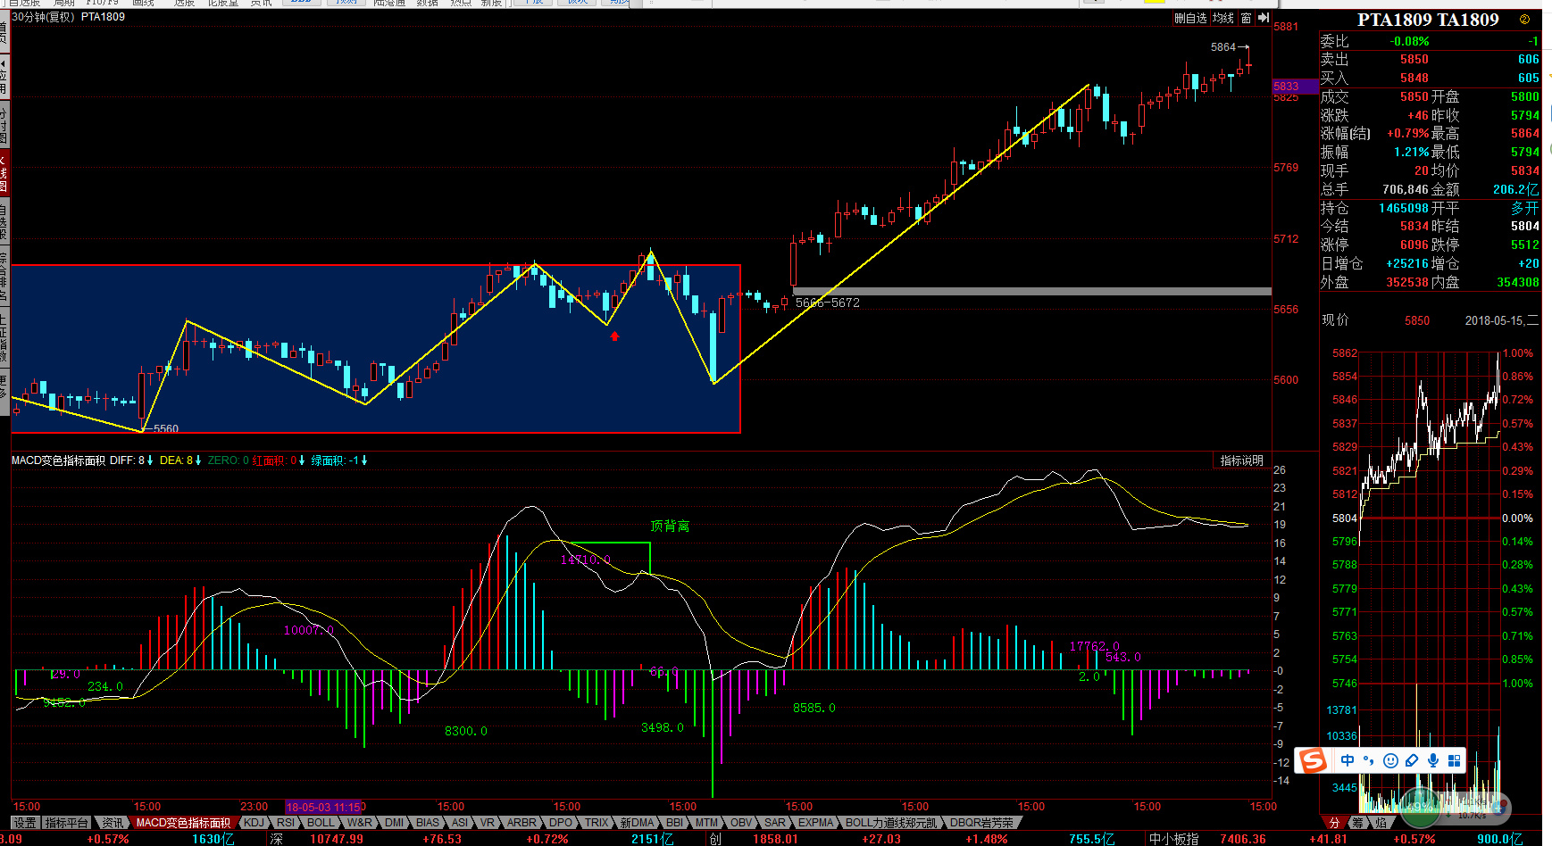The height and width of the screenshot is (846, 1552).
Task: Click the 18-05-03 11:15 time axis label
Action: coord(323,807)
